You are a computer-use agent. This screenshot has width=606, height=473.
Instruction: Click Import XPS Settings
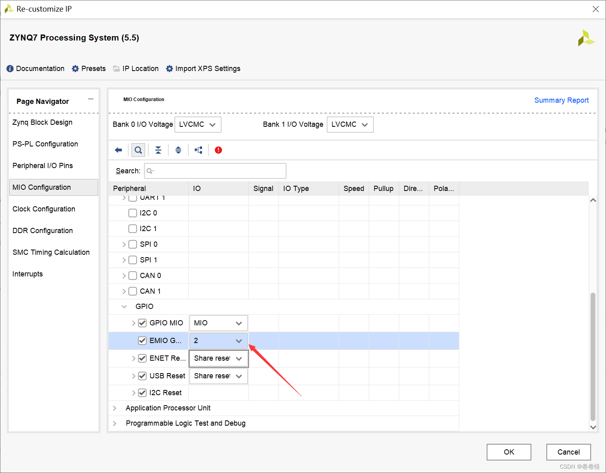[203, 69]
